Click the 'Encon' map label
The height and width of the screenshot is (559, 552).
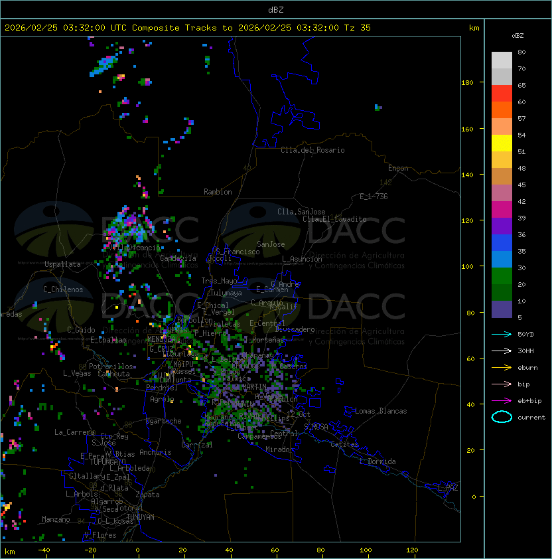point(398,168)
